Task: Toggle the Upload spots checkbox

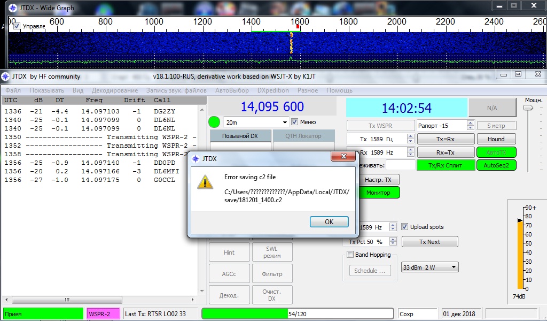Action: tap(405, 227)
